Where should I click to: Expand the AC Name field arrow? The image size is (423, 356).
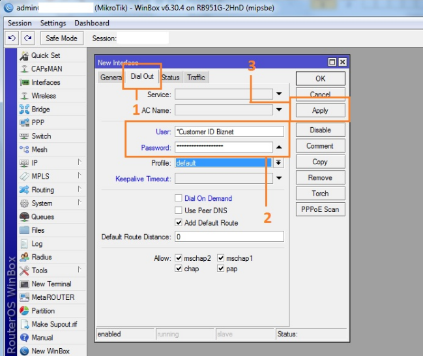279,110
